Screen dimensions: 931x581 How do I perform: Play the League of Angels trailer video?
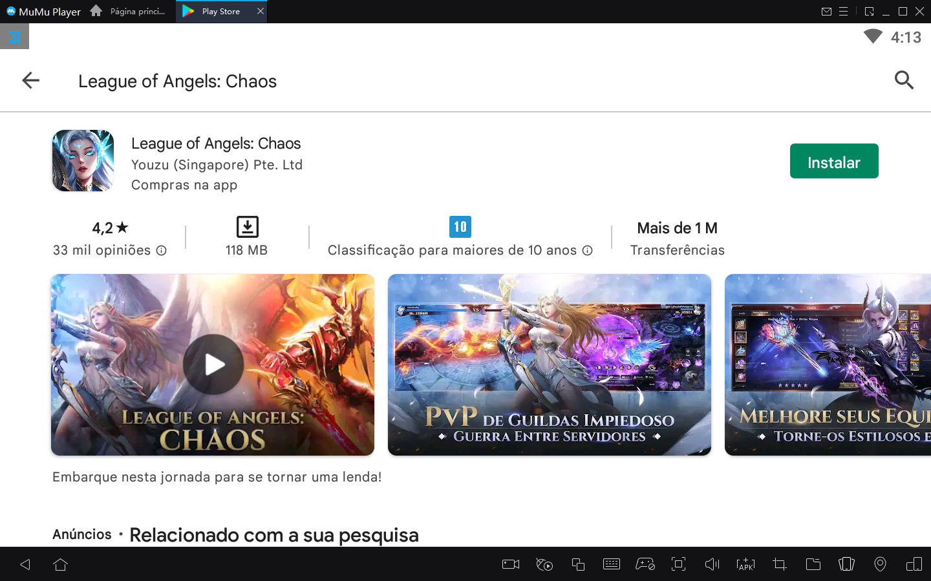(x=213, y=364)
